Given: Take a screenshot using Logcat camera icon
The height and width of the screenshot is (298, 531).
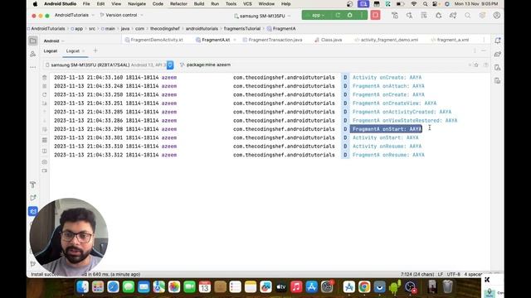Looking at the screenshot, I should pyautogui.click(x=44, y=162).
